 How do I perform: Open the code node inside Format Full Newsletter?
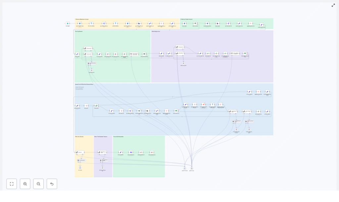click(x=131, y=152)
